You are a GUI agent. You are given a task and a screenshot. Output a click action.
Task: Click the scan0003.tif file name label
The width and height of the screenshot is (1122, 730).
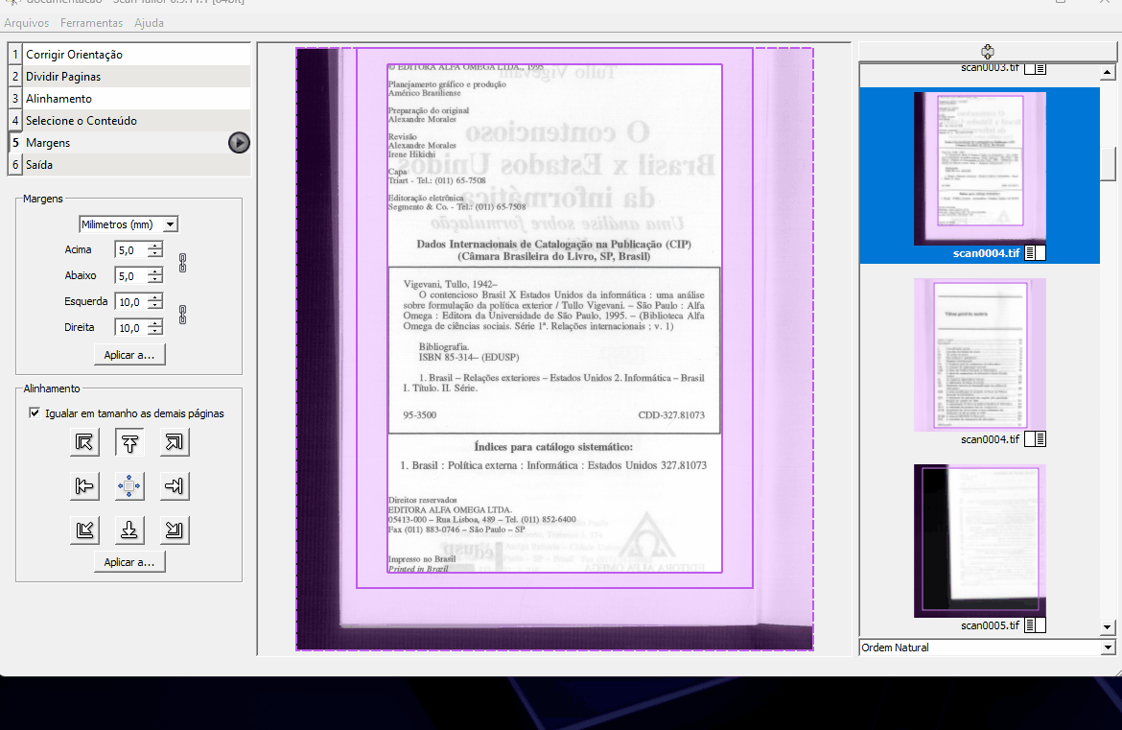pos(990,68)
